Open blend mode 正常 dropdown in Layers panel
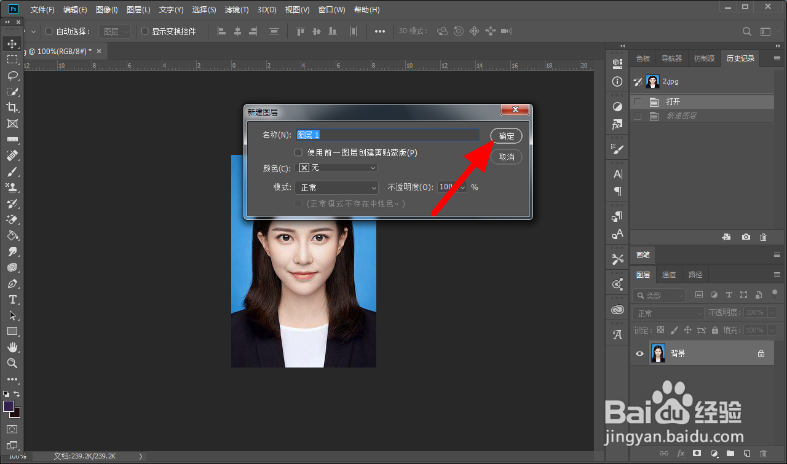The image size is (787, 464). point(668,313)
